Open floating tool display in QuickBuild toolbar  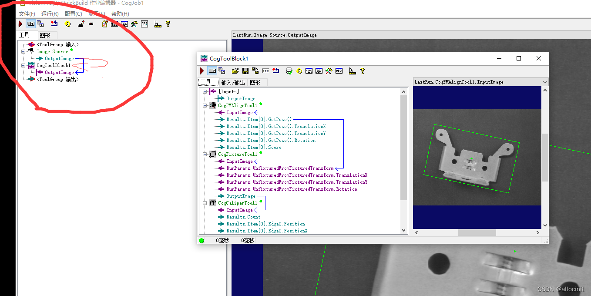[x=40, y=24]
